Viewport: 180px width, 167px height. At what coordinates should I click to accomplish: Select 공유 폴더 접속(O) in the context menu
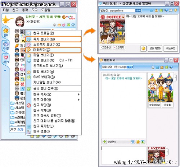click(53, 88)
